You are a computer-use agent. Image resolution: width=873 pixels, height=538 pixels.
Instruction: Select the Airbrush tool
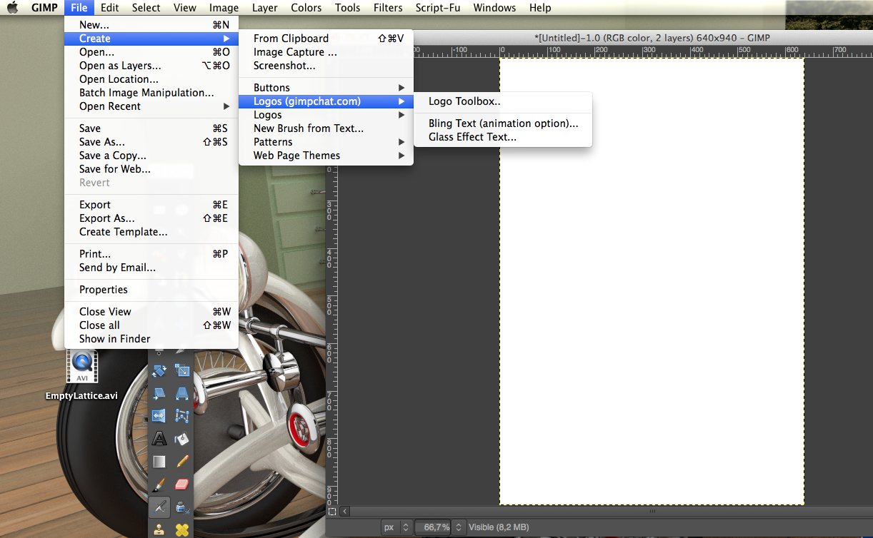tap(159, 507)
